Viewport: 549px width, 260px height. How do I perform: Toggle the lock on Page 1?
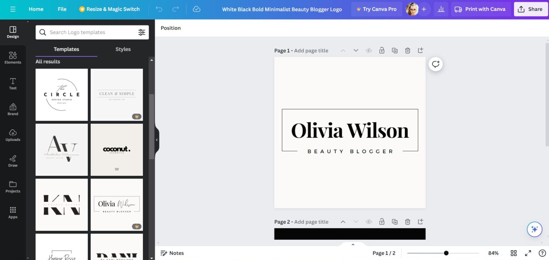(382, 51)
